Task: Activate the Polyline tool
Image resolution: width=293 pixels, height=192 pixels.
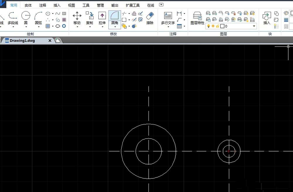Action: (x=13, y=15)
